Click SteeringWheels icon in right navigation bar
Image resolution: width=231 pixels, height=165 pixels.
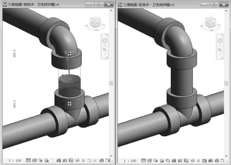tap(220, 41)
